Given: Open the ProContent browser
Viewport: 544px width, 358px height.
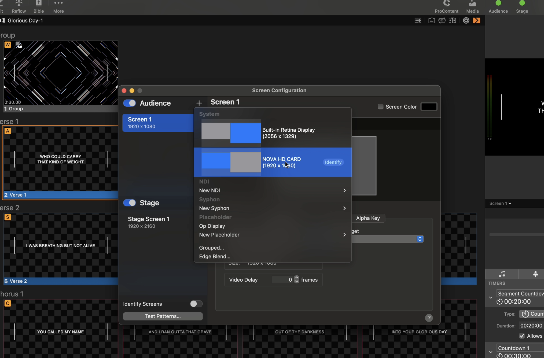Looking at the screenshot, I should pos(446,7).
